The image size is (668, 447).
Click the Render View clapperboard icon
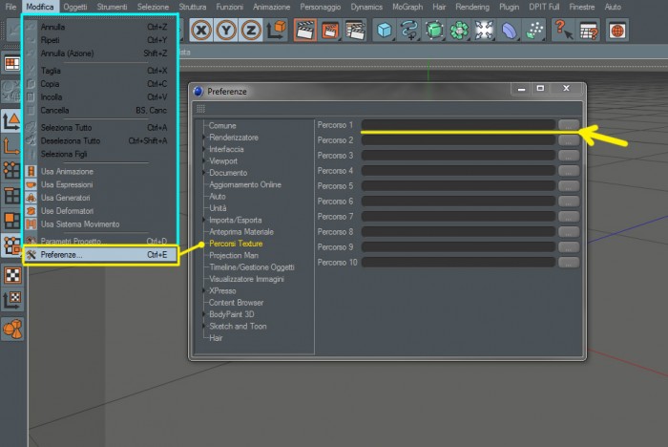click(x=305, y=31)
